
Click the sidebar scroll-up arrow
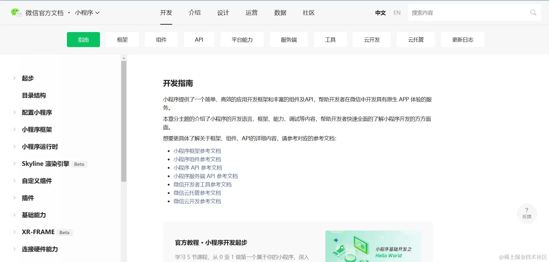click(124, 58)
